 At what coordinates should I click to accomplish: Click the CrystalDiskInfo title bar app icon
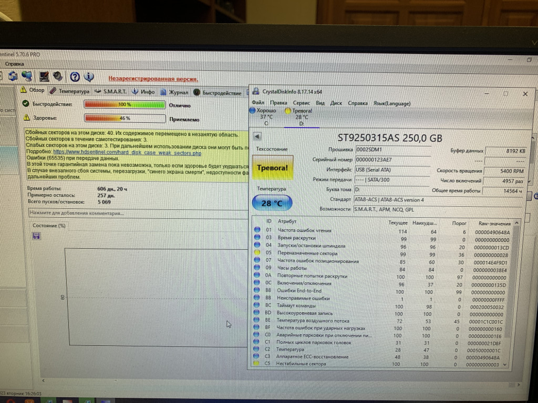[256, 91]
